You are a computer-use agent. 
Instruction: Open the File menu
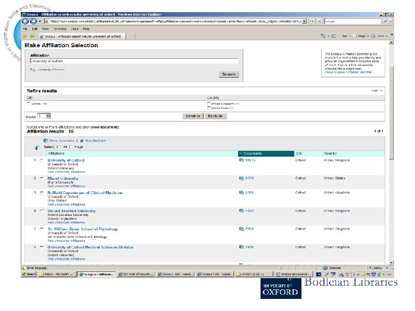(25, 29)
